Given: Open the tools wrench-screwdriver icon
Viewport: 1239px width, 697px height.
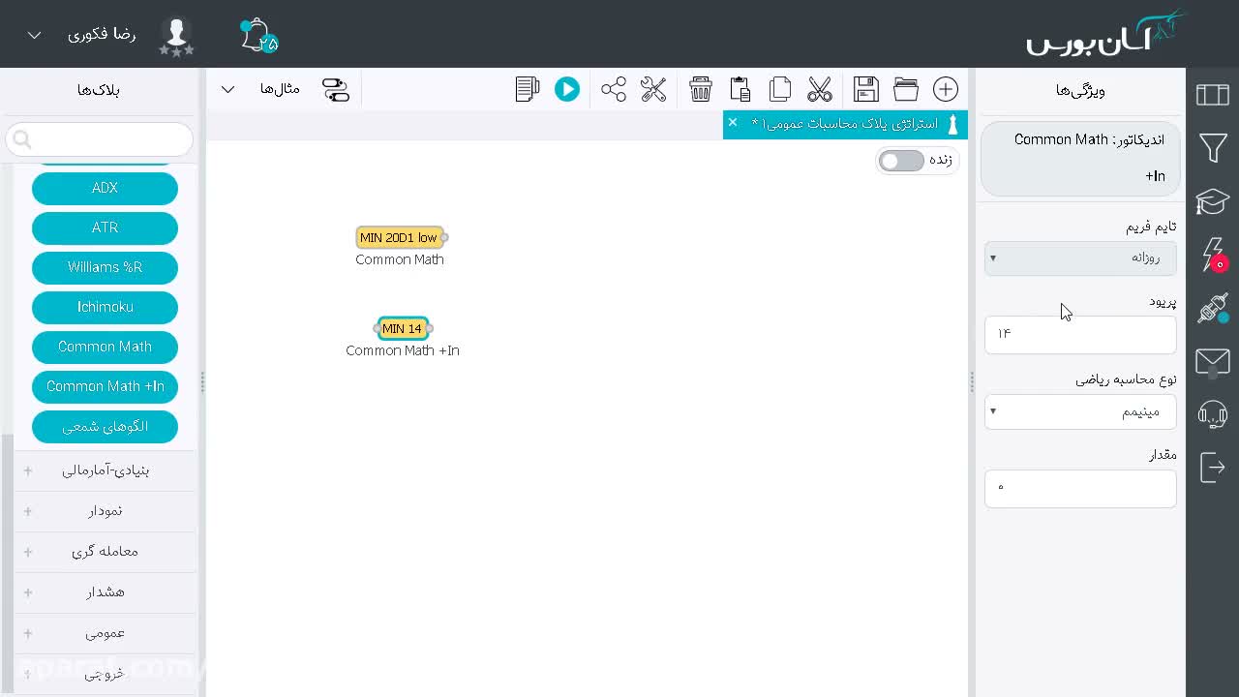Looking at the screenshot, I should tap(653, 89).
